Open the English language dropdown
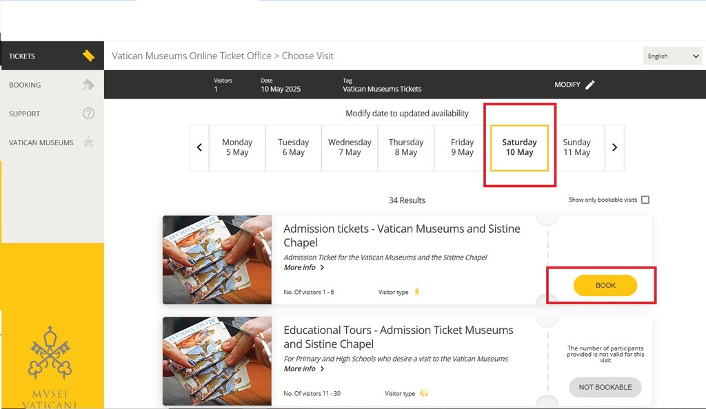Image resolution: width=706 pixels, height=409 pixels. point(672,56)
